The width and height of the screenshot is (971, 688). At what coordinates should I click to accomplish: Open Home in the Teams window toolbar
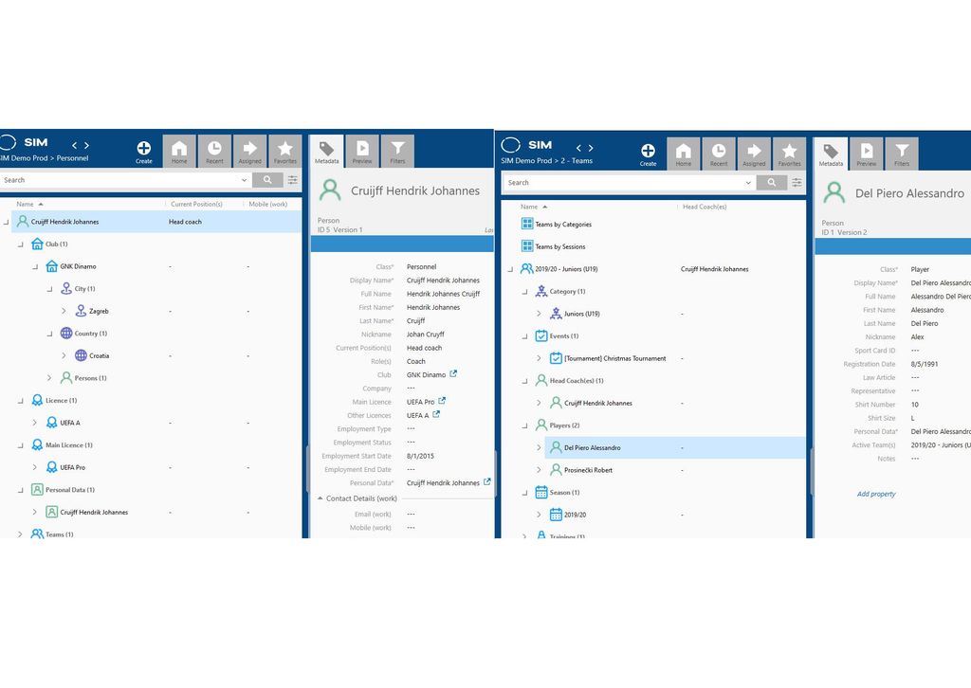coord(683,152)
